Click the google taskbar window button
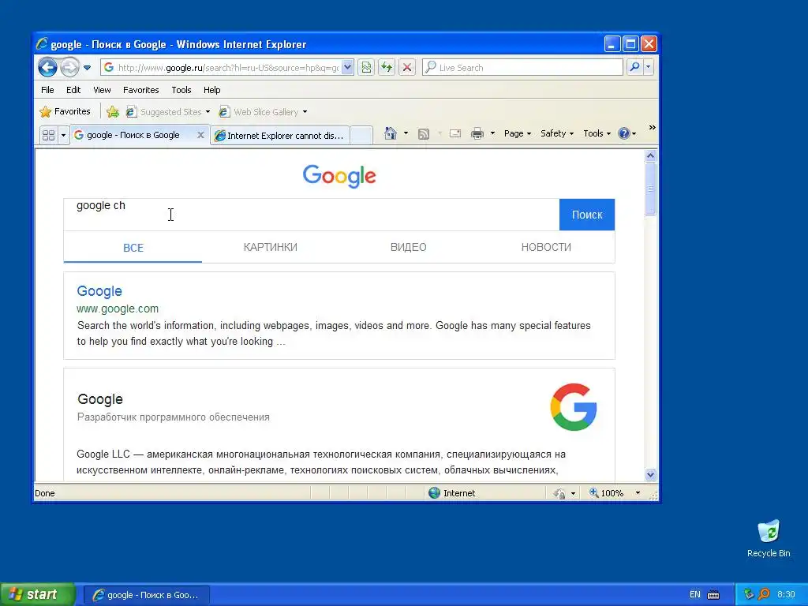808x606 pixels. click(x=147, y=595)
